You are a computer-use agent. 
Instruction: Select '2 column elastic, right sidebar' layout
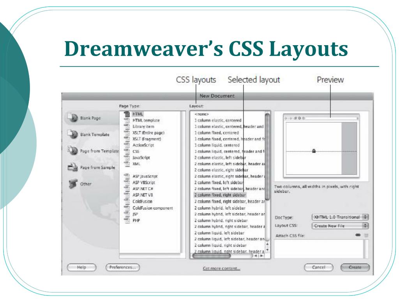click(x=221, y=170)
